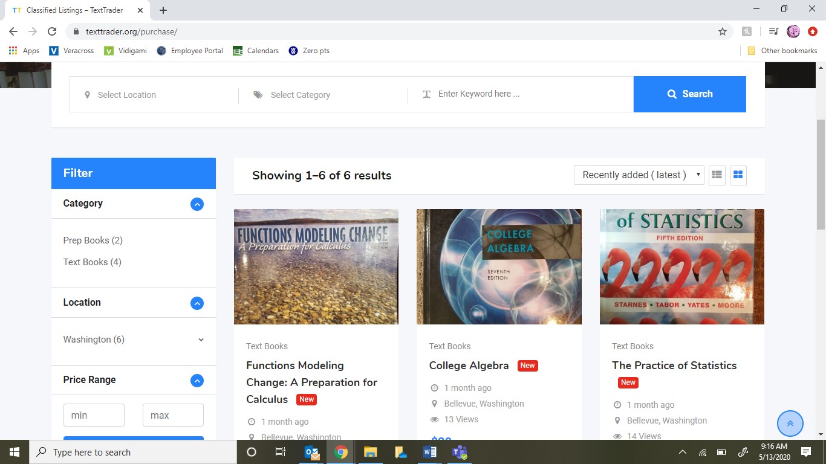Open the Recently added sort dropdown
826x464 pixels.
point(639,175)
